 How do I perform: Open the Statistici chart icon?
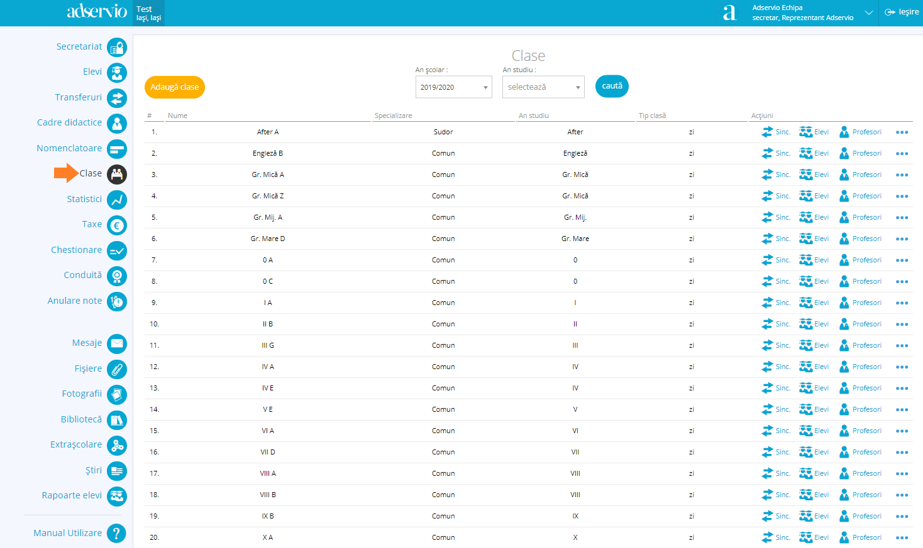(x=117, y=200)
